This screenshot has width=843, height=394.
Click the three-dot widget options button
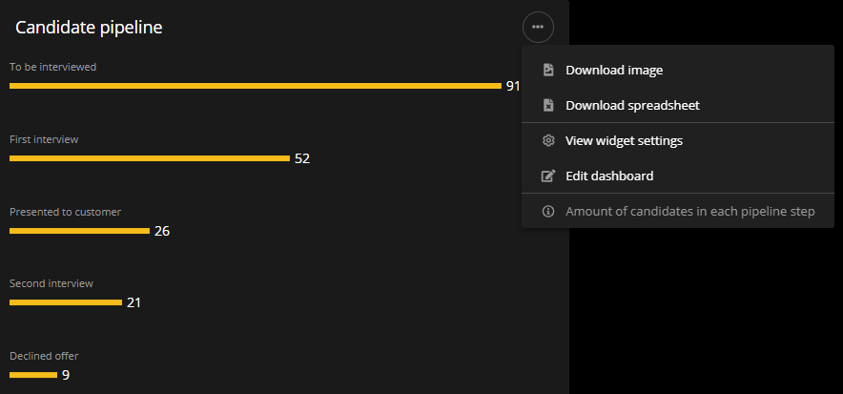point(538,28)
